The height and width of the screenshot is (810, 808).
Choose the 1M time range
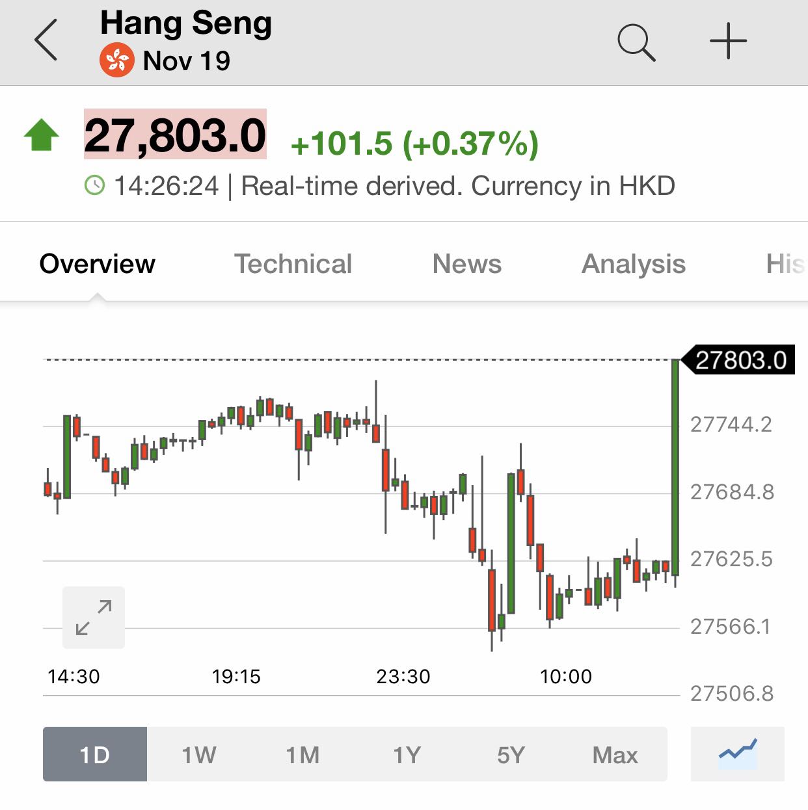click(303, 754)
